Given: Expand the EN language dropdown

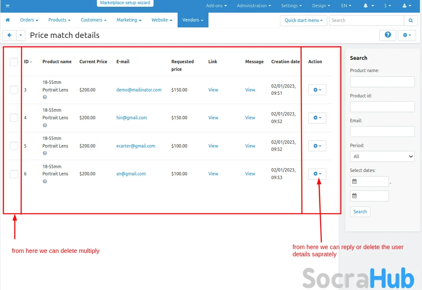Looking at the screenshot, I should click(x=346, y=6).
